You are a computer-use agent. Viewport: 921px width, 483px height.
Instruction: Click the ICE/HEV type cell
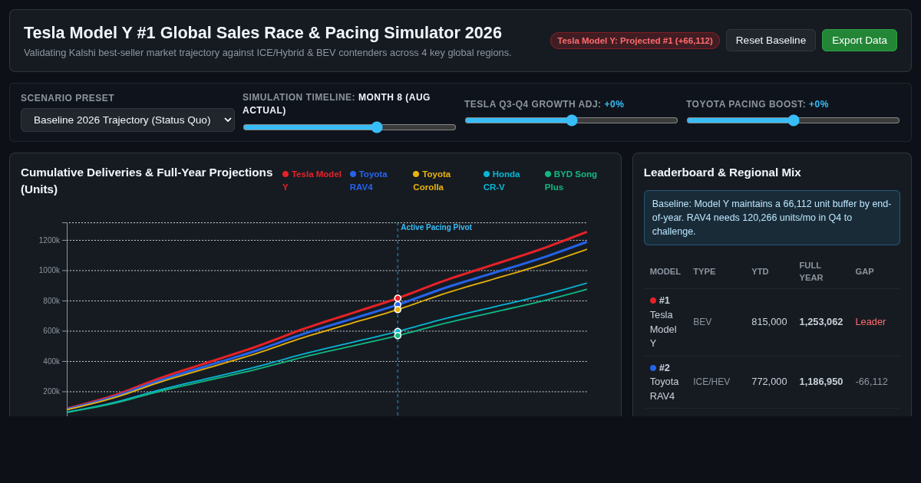click(x=711, y=382)
